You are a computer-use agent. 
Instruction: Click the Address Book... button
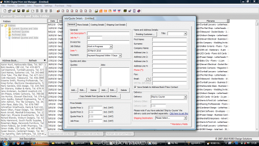(10, 60)
